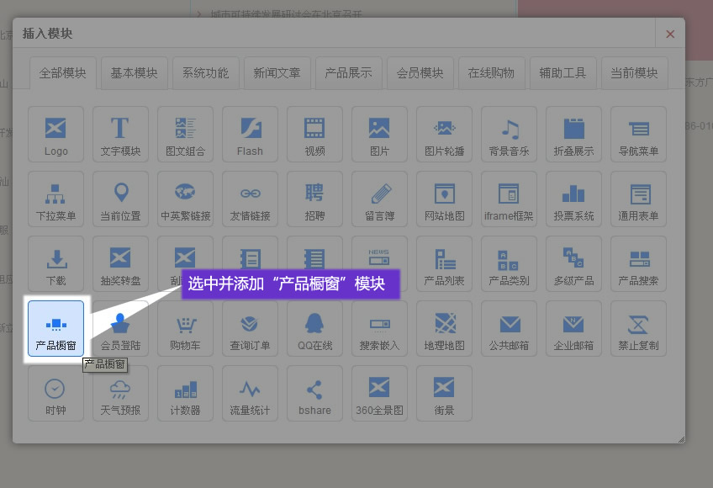The image size is (713, 488).
Task: Pick the 留言簿 guestbook module
Action: (x=379, y=198)
